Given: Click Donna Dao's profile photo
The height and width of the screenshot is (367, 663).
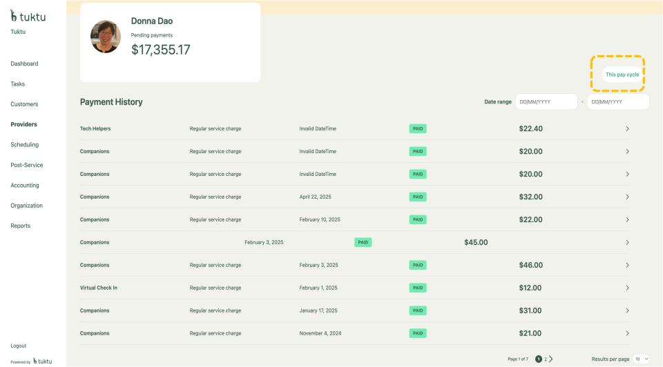Looking at the screenshot, I should 106,37.
